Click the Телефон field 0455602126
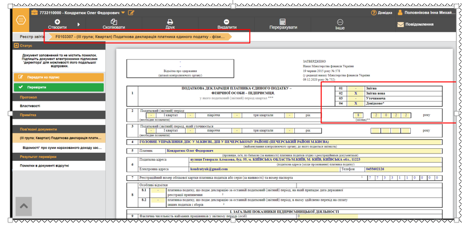468x227 pixels. [x=403, y=169]
